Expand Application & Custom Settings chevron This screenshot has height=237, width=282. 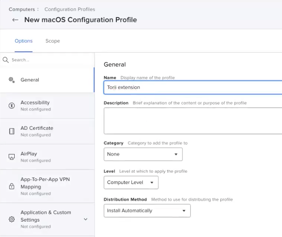(x=86, y=219)
